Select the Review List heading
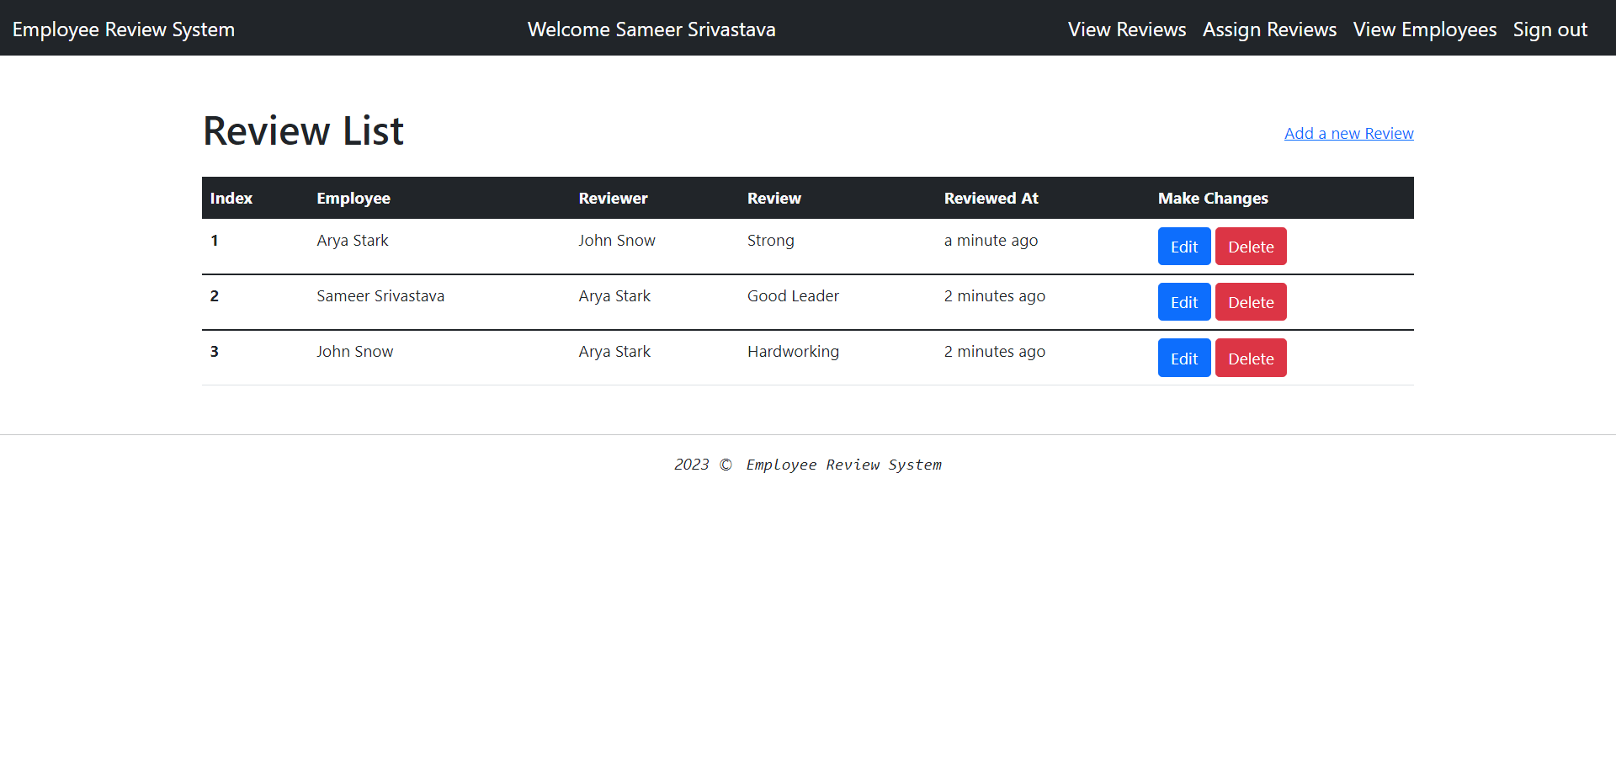The width and height of the screenshot is (1616, 760). (303, 130)
